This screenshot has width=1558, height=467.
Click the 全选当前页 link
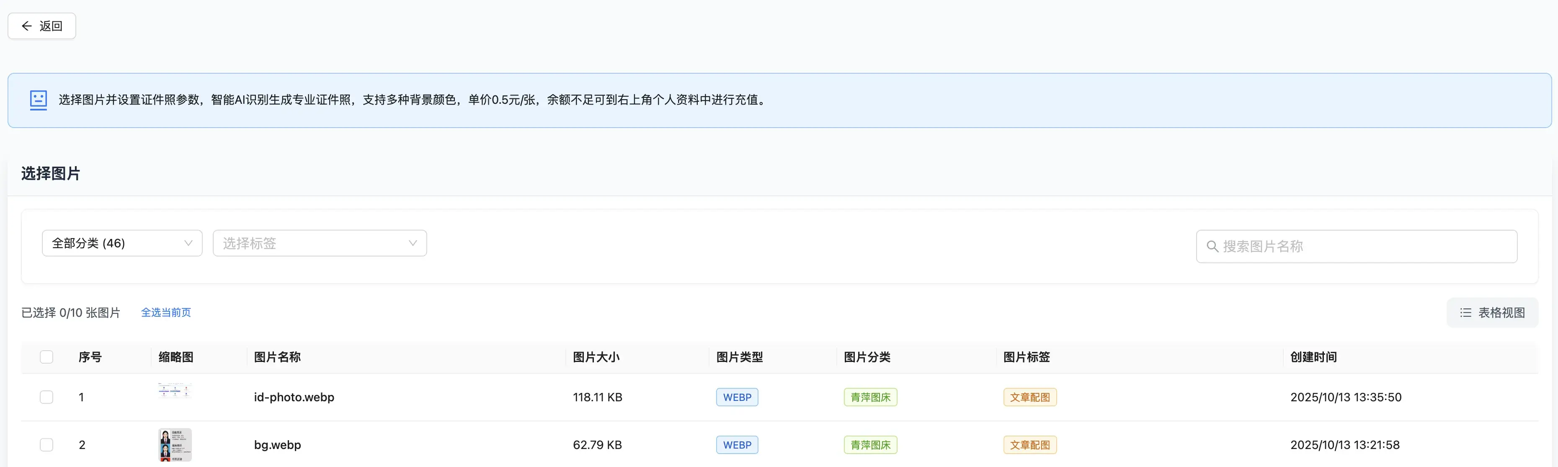(166, 313)
